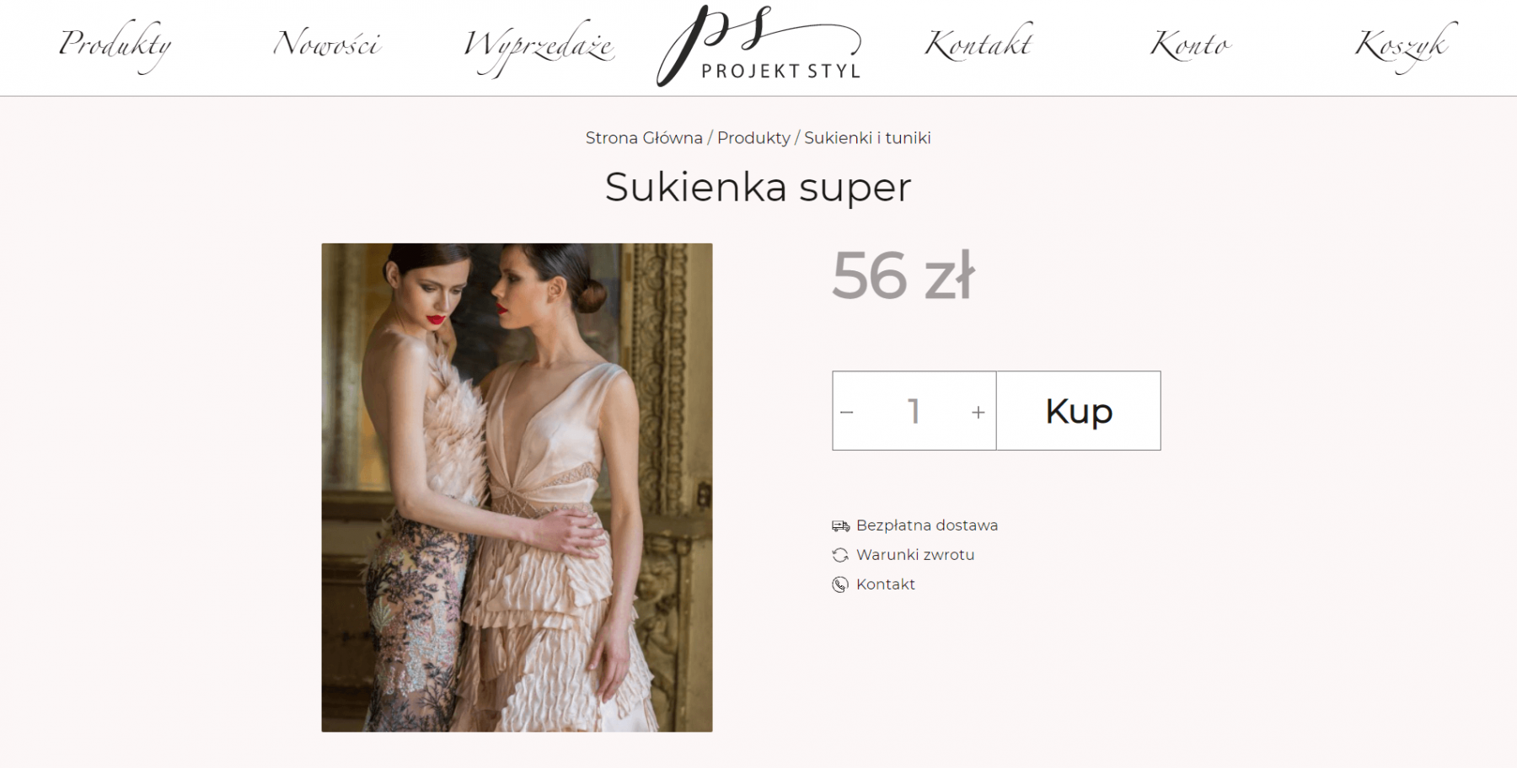1517x768 pixels.
Task: Open Kontakt in the top navigation
Action: pos(978,43)
